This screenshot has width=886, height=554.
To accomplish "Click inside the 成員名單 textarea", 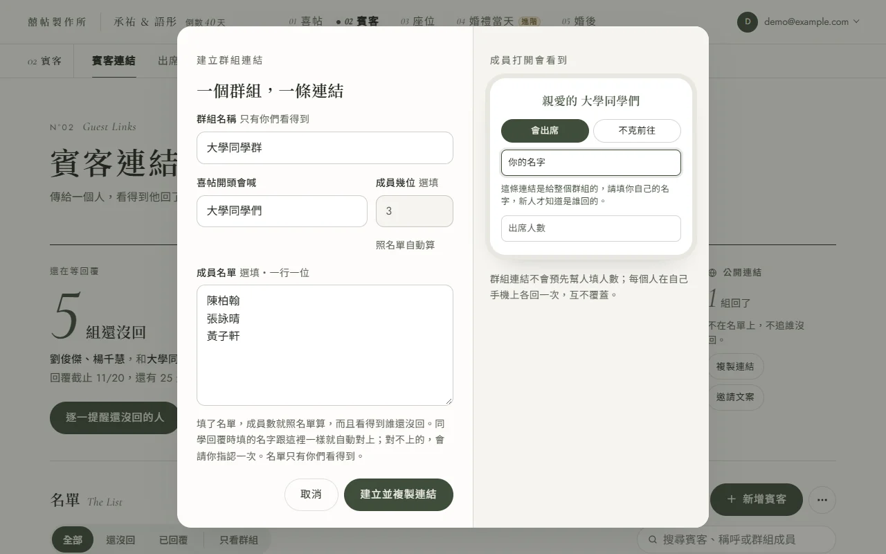I will 325,345.
